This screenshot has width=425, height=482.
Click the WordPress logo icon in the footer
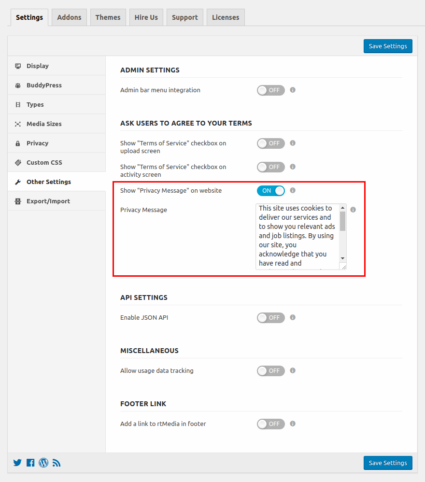[x=43, y=463]
